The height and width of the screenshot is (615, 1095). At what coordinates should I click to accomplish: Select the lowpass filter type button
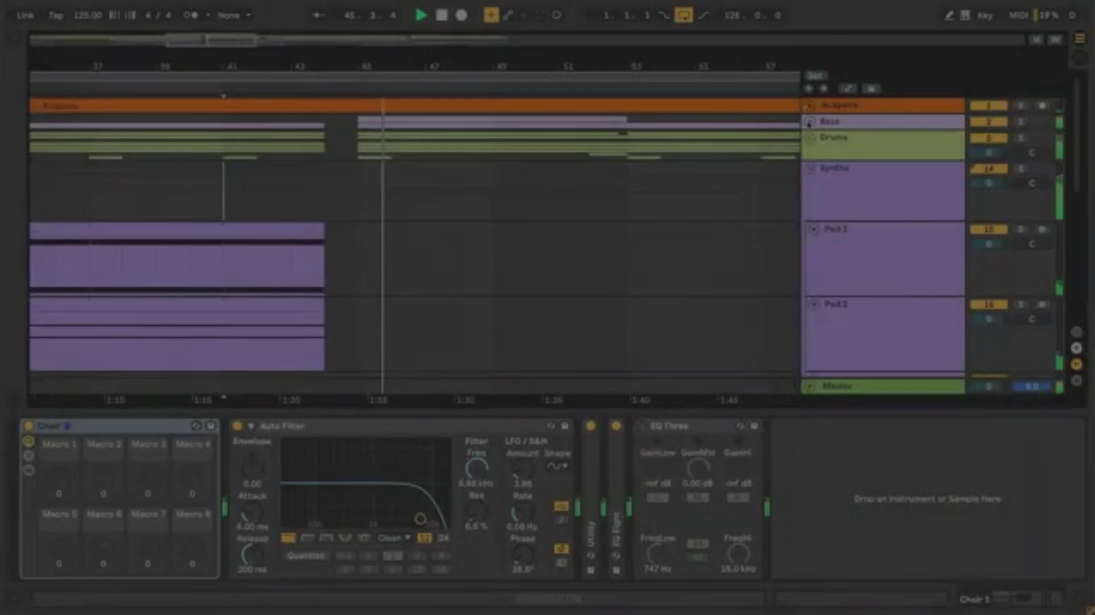click(289, 538)
